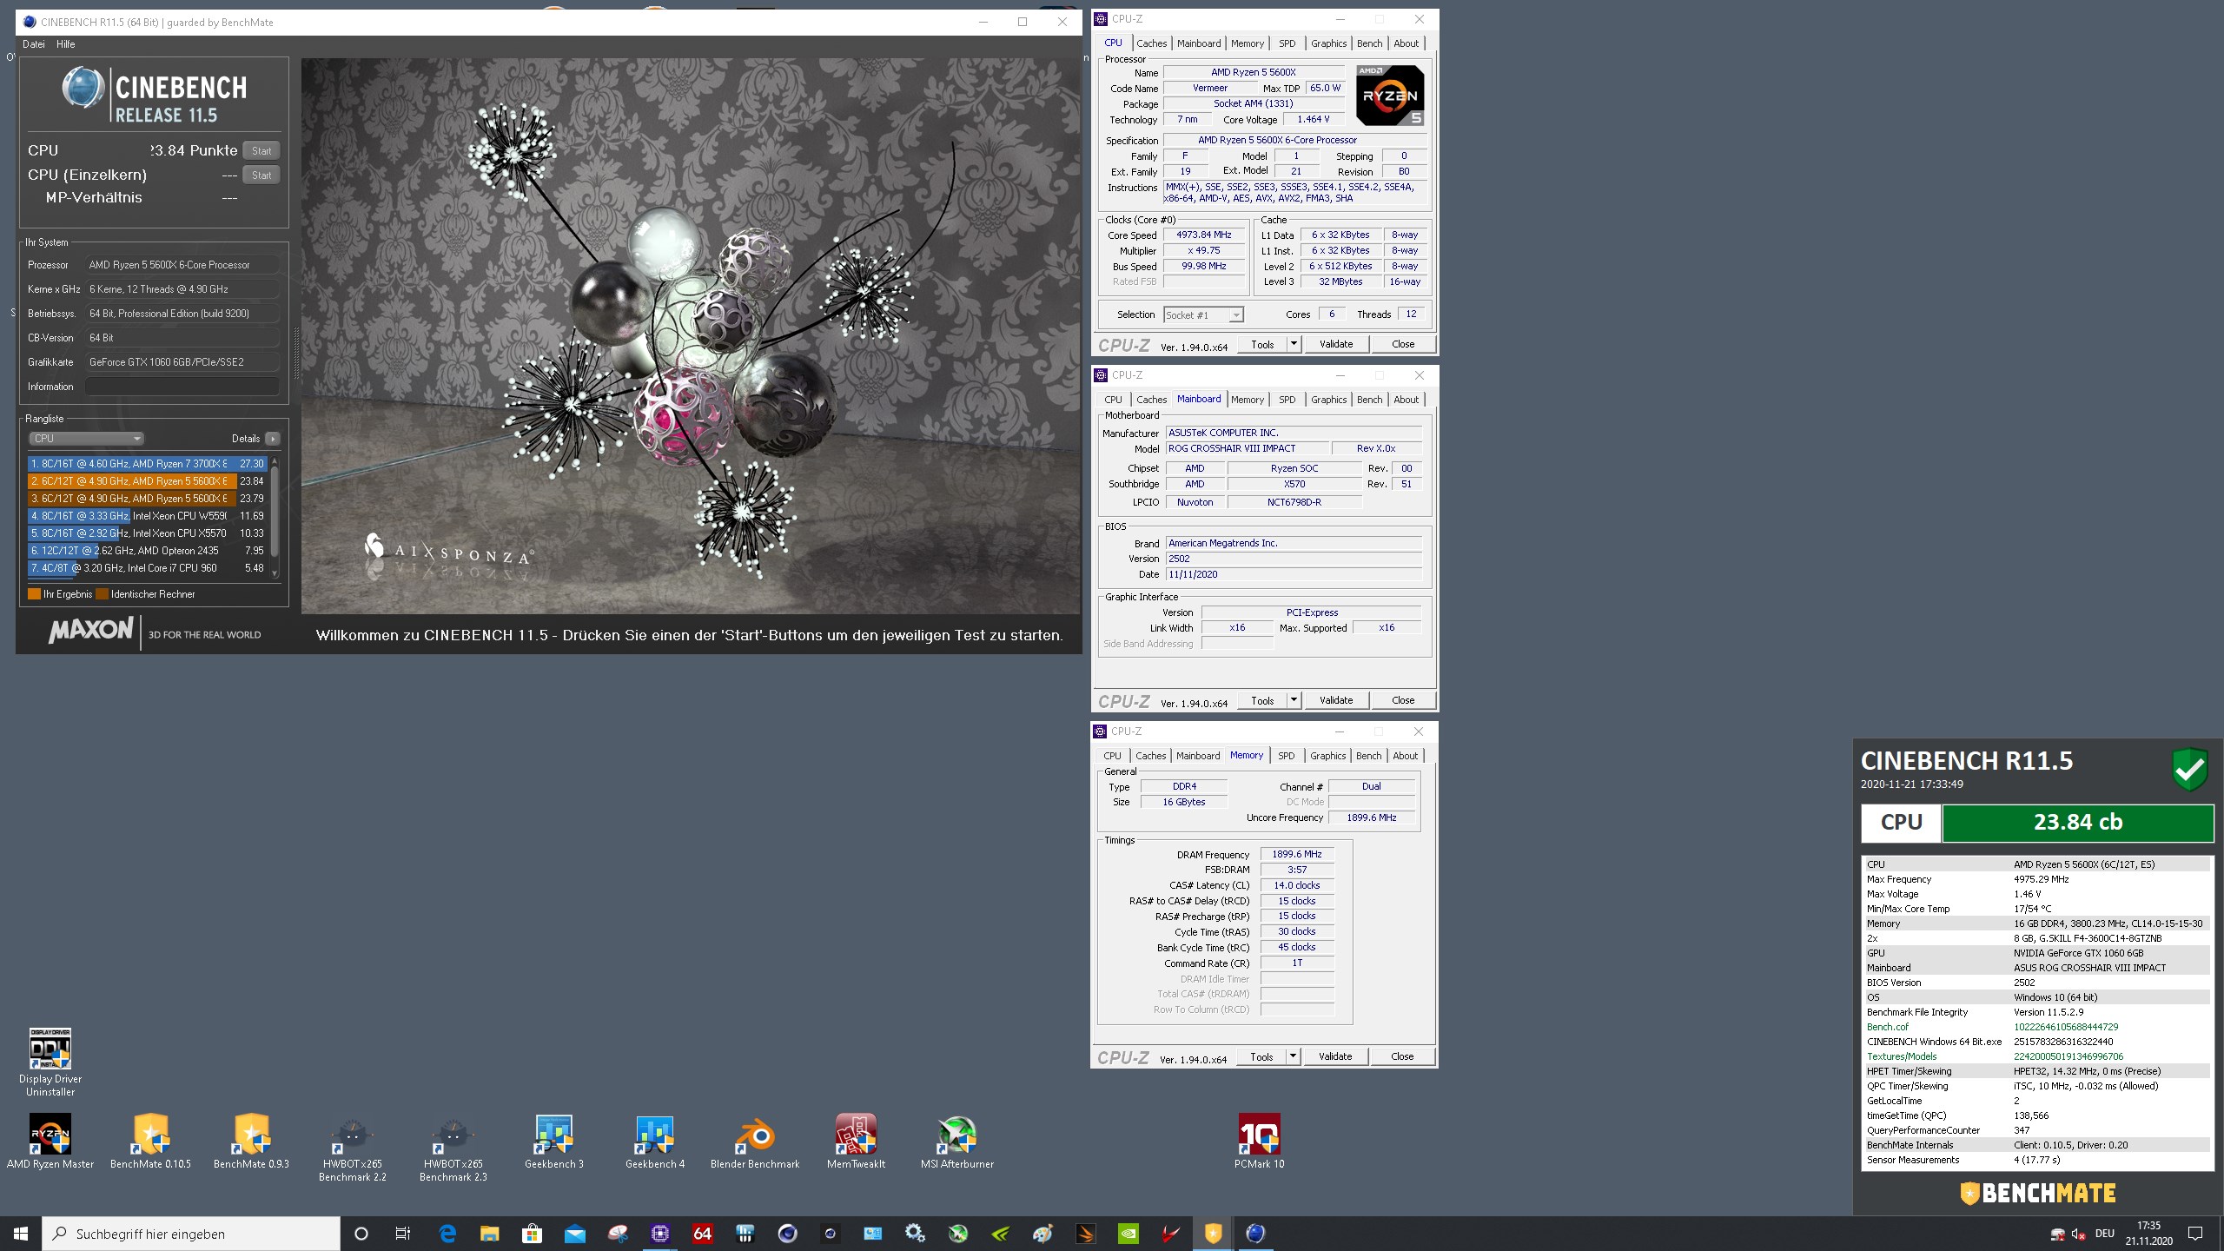Open Tools dropdown arrow in CPU-Z Memory window
The width and height of the screenshot is (2224, 1251).
pos(1293,1056)
